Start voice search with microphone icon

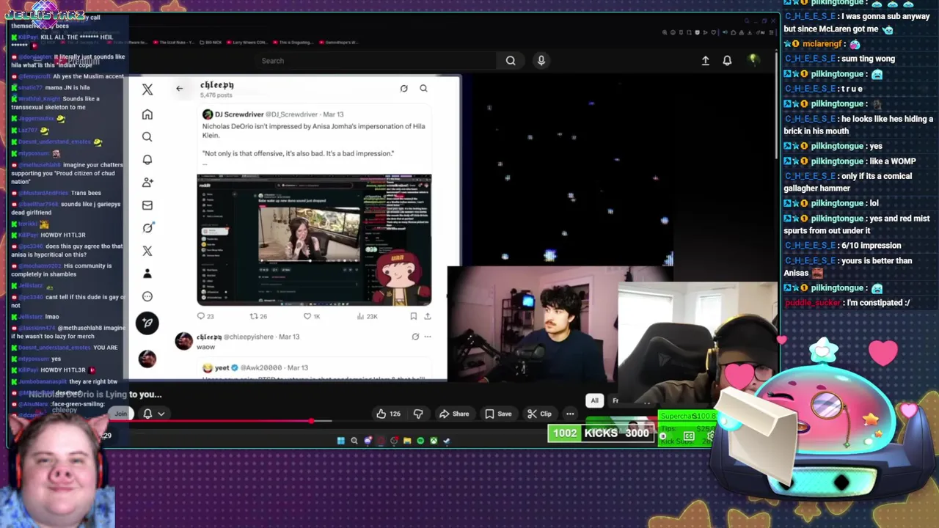[x=541, y=61]
